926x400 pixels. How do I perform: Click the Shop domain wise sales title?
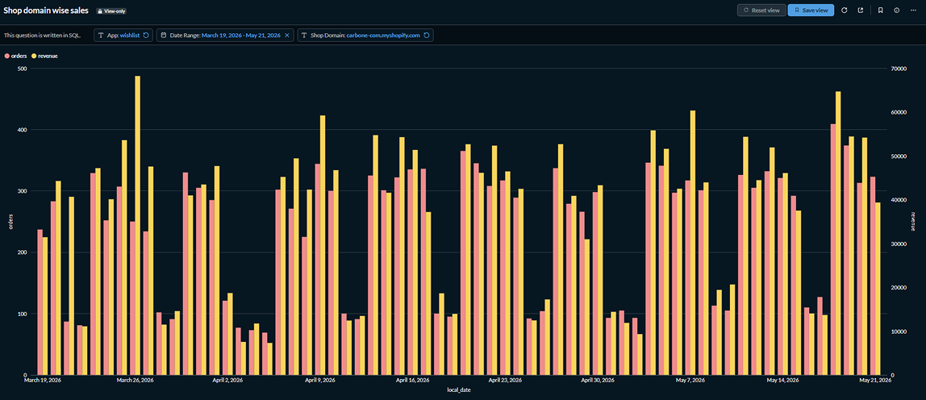click(46, 10)
